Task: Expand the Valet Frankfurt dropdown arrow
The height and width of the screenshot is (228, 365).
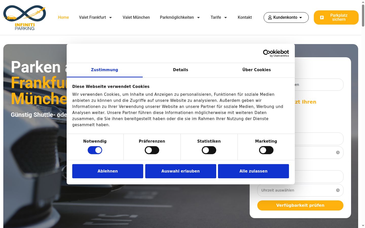Action: click(x=111, y=17)
